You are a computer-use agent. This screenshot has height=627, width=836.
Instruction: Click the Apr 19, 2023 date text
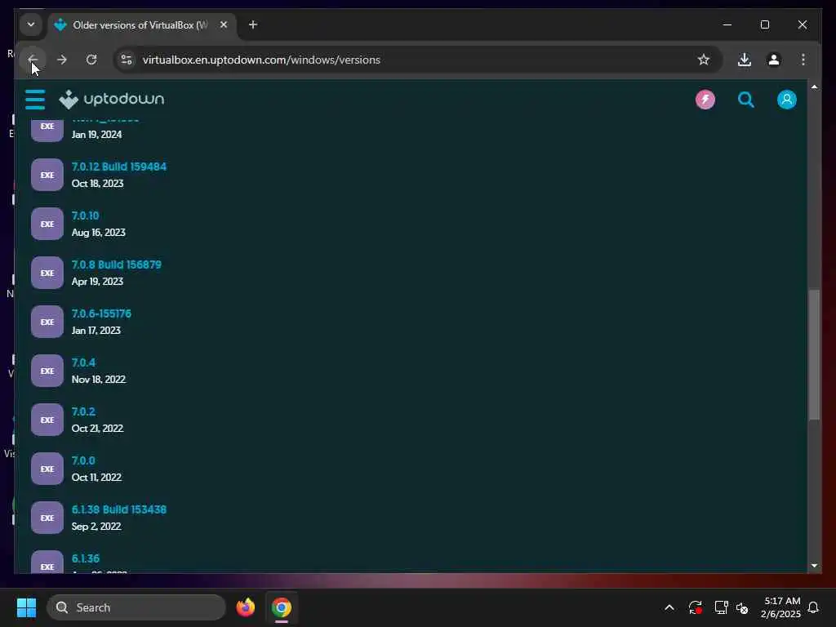[x=98, y=282]
